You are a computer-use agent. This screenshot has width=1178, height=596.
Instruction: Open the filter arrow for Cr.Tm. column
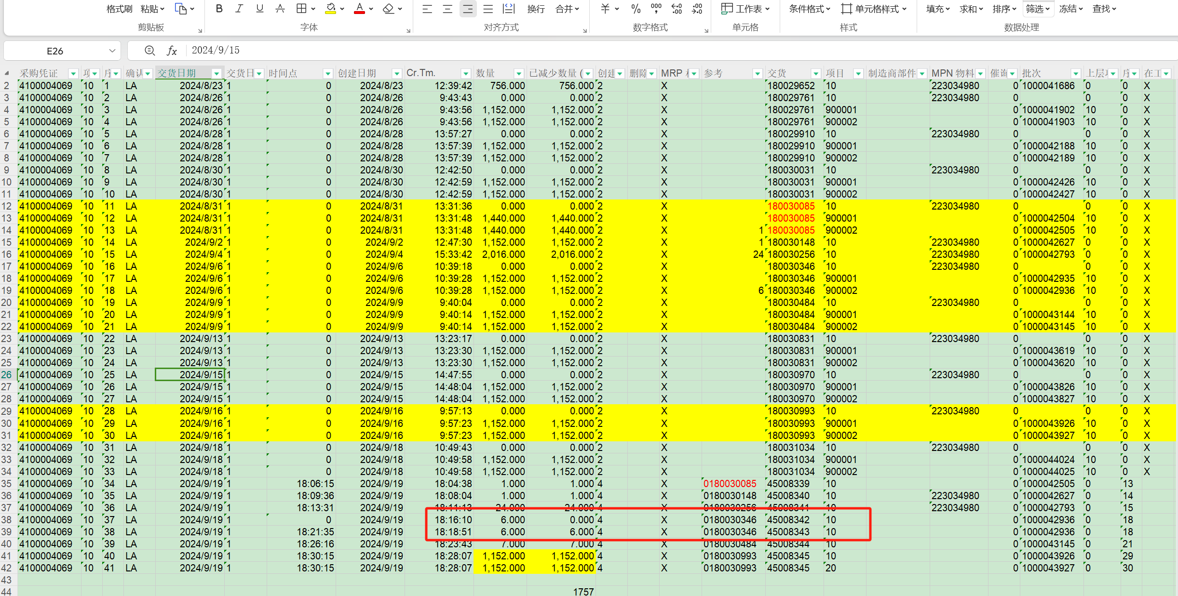coord(466,73)
